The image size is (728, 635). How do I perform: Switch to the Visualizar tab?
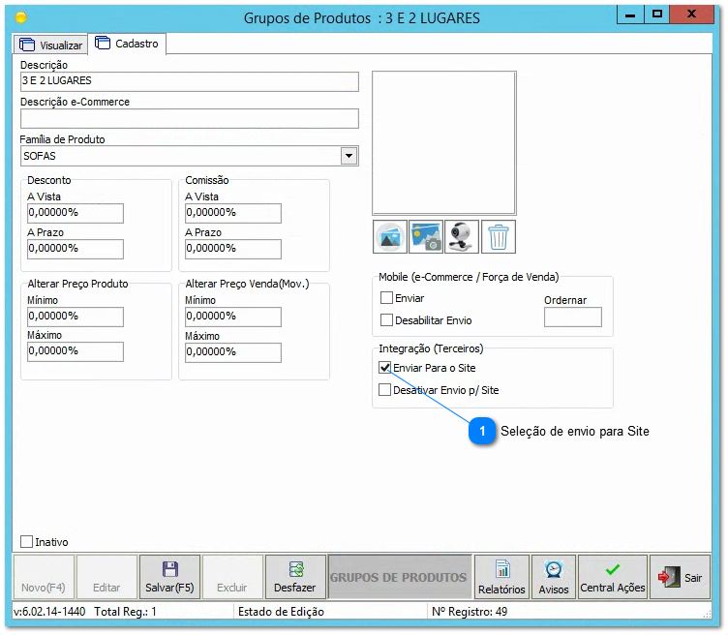click(x=50, y=45)
